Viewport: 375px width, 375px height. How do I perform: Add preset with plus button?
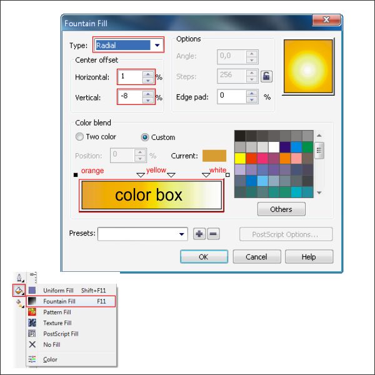[199, 234]
